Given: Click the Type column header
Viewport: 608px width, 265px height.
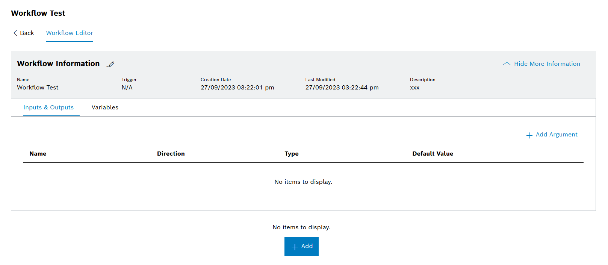Looking at the screenshot, I should 292,154.
